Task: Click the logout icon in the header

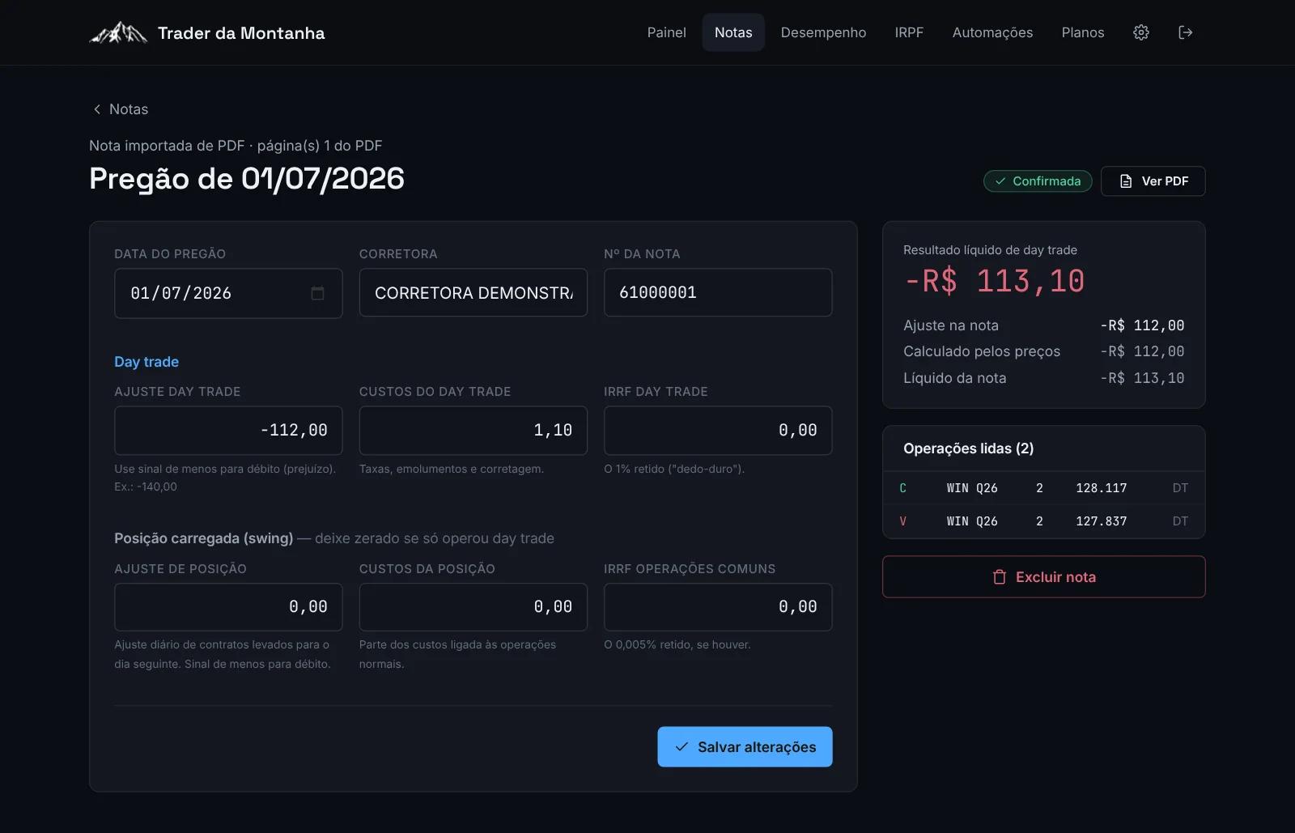Action: pyautogui.click(x=1186, y=32)
